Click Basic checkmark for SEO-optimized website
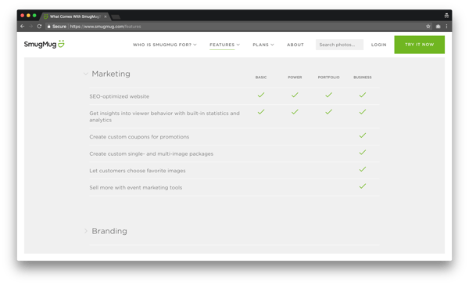This screenshot has height=285, width=469. pyautogui.click(x=261, y=95)
